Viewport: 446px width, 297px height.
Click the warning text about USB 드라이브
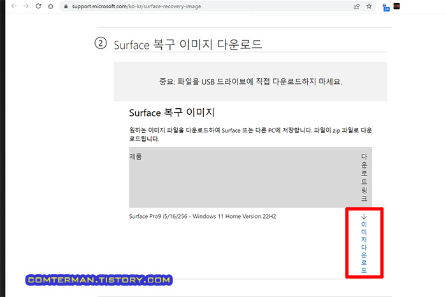point(250,82)
